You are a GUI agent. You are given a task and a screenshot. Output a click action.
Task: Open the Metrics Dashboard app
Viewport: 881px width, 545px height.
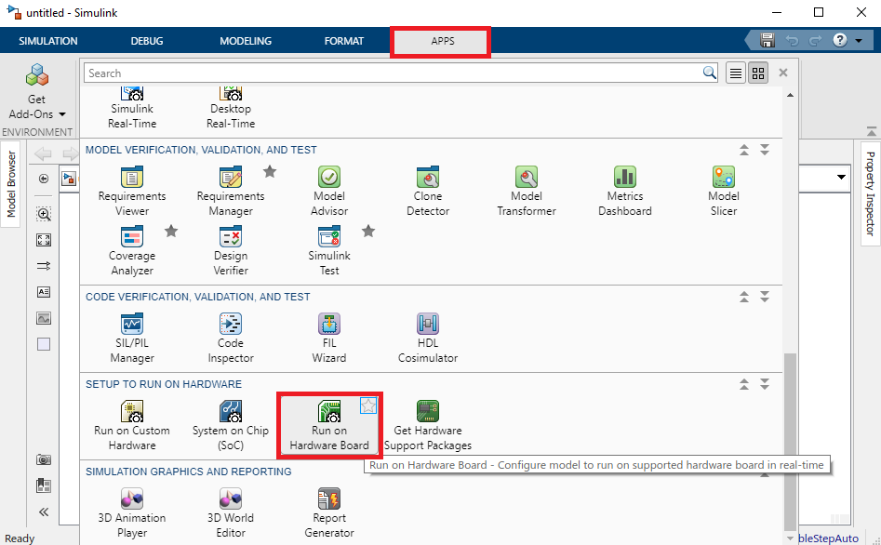point(624,189)
